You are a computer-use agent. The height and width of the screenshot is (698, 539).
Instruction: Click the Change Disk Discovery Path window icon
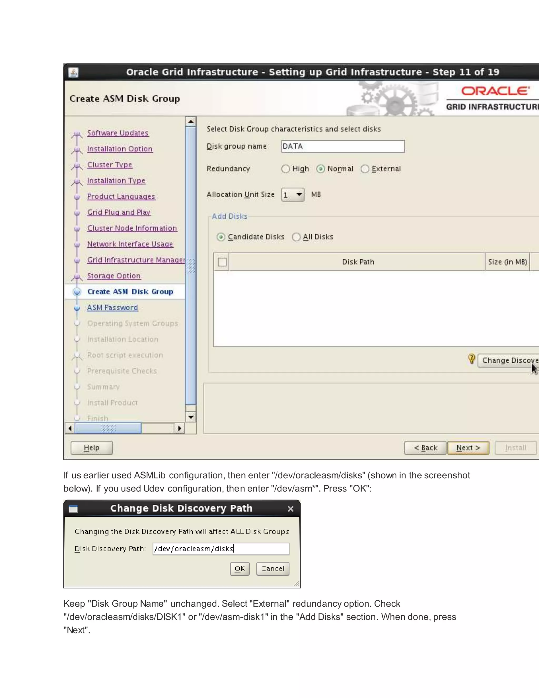(73, 509)
